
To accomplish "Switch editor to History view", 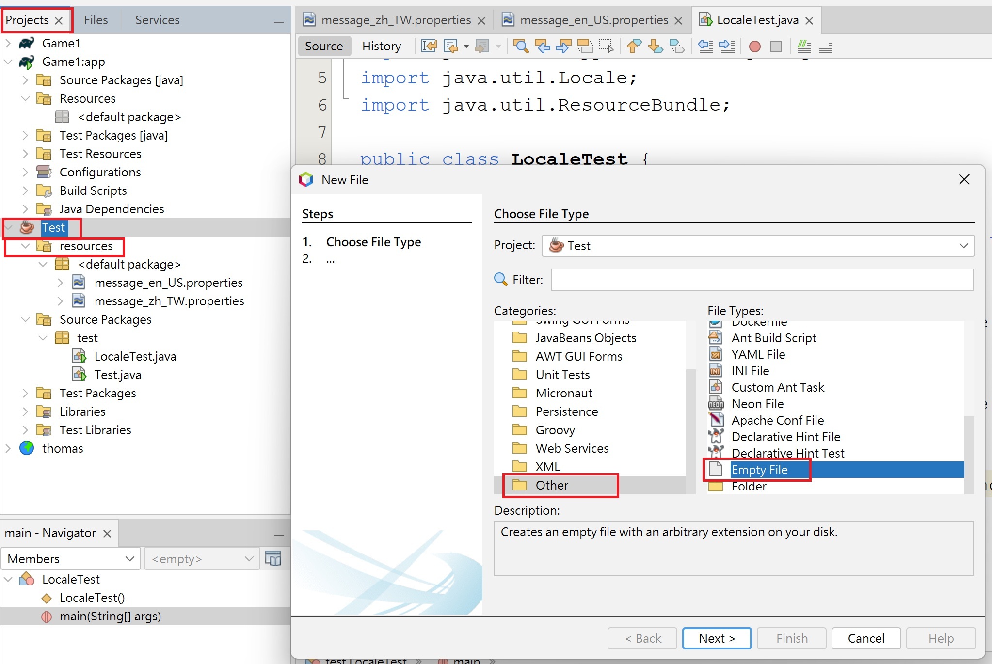I will coord(381,47).
